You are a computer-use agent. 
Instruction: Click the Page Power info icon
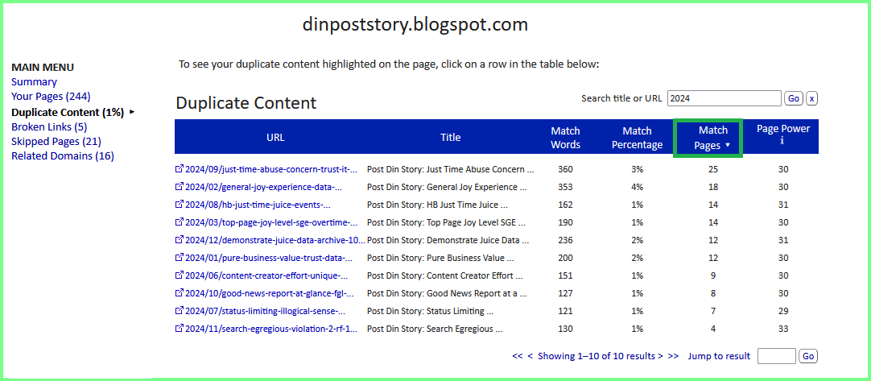coord(782,141)
